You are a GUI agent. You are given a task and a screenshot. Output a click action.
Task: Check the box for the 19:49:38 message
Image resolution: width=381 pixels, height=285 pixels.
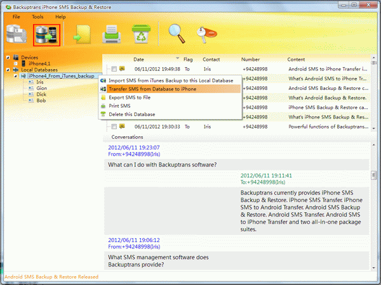(x=114, y=69)
